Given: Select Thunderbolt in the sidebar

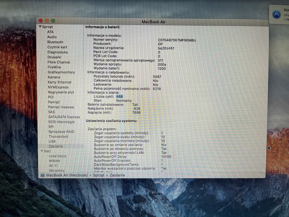Looking at the screenshot, I should tap(58, 136).
